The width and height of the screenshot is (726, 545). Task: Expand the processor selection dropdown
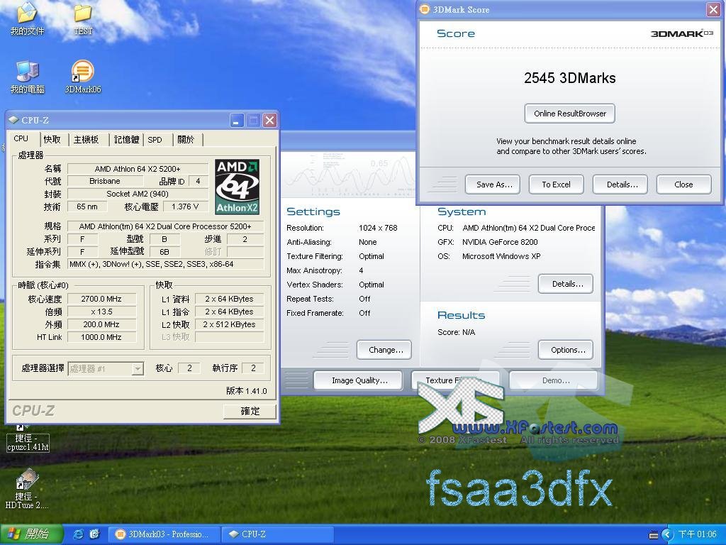(138, 368)
